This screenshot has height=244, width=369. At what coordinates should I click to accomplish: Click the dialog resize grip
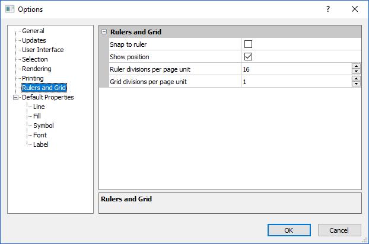(x=364, y=240)
